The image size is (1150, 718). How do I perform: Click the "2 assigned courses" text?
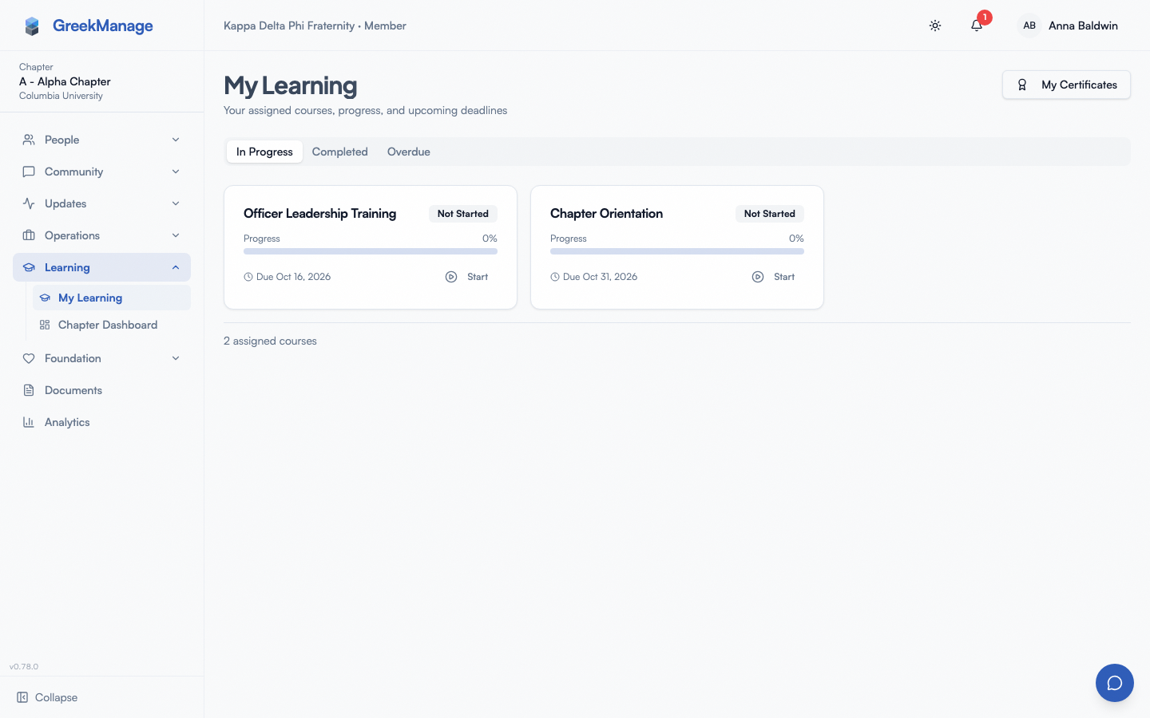(x=270, y=341)
